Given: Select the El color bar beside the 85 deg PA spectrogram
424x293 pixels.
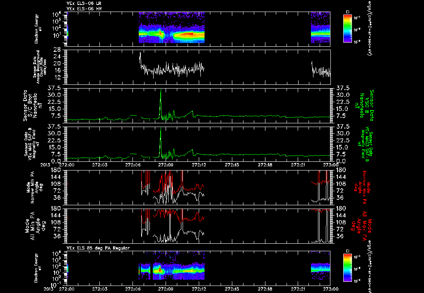Looking at the screenshot, I should click(347, 268).
